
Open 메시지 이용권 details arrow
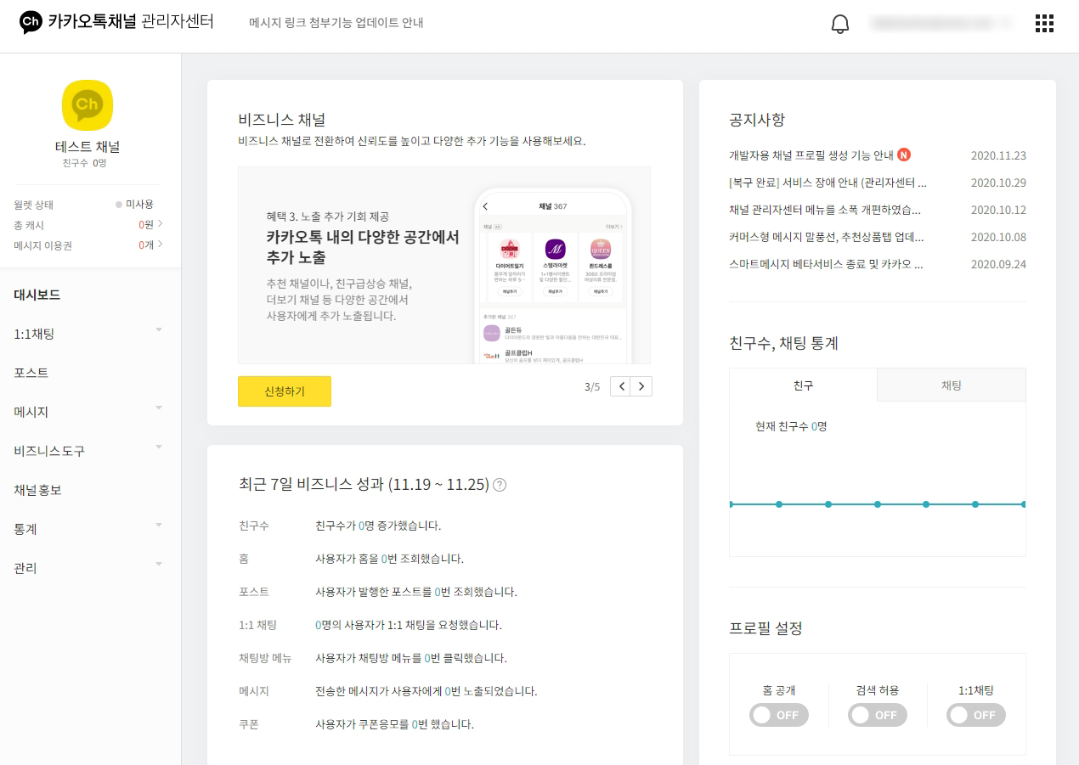coord(160,245)
